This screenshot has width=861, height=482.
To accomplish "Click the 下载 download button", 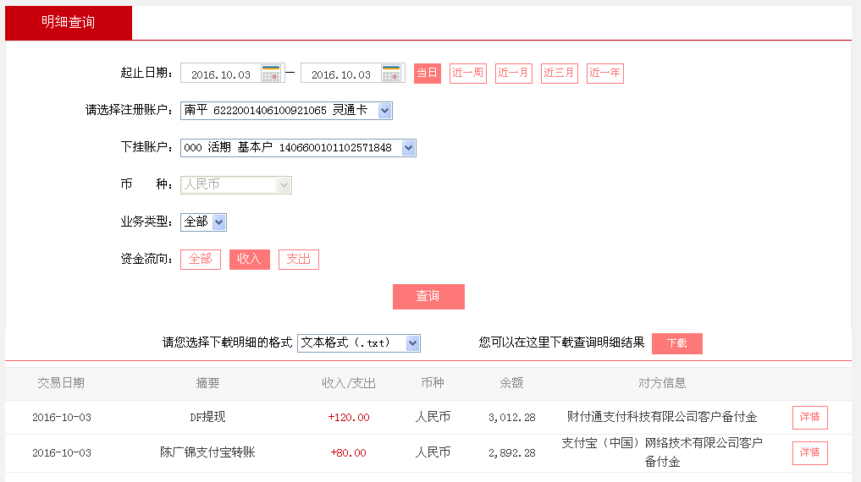I will 676,343.
